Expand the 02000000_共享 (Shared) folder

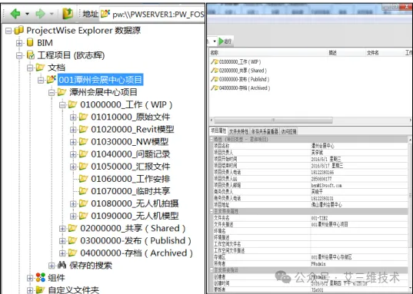click(x=62, y=229)
